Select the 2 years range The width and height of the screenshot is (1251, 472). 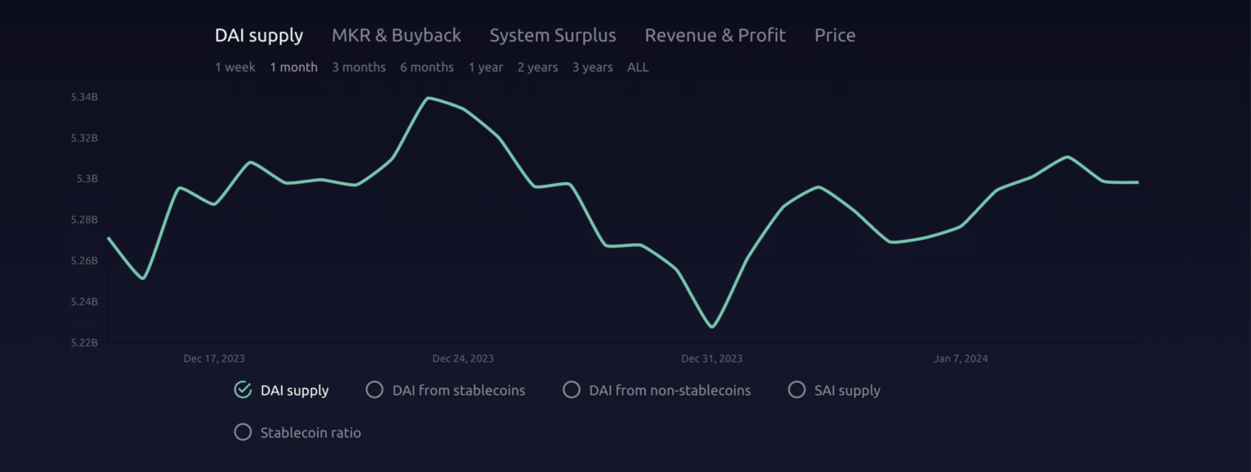[x=538, y=67]
